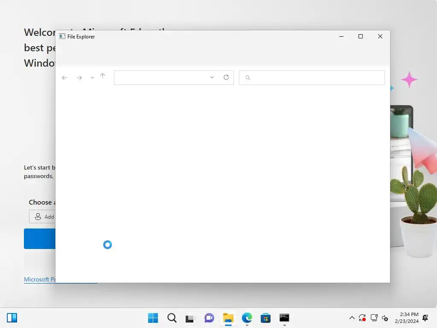
Task: Refresh the current File Explorer location
Action: 226,77
